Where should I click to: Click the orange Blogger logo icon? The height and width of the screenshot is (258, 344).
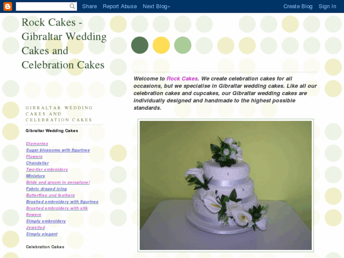tap(8, 6)
